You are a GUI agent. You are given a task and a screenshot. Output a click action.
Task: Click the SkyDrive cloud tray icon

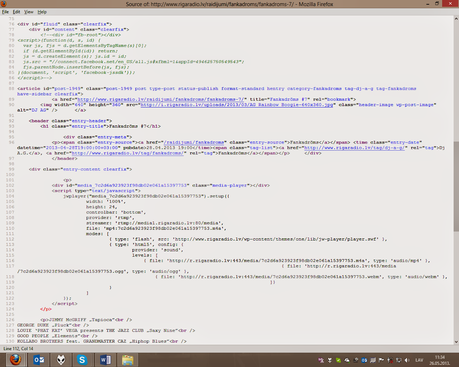point(347,360)
